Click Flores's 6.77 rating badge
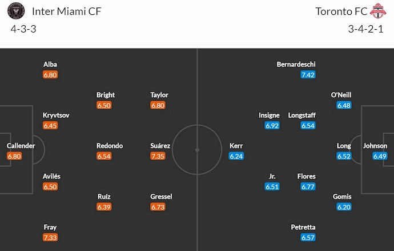This screenshot has height=251, width=394. [x=307, y=186]
